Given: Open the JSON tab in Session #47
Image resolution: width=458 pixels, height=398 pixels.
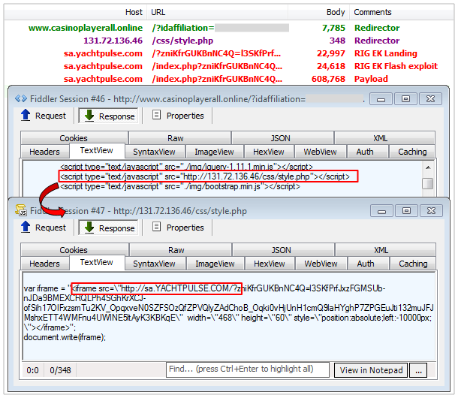Looking at the screenshot, I should click(281, 250).
